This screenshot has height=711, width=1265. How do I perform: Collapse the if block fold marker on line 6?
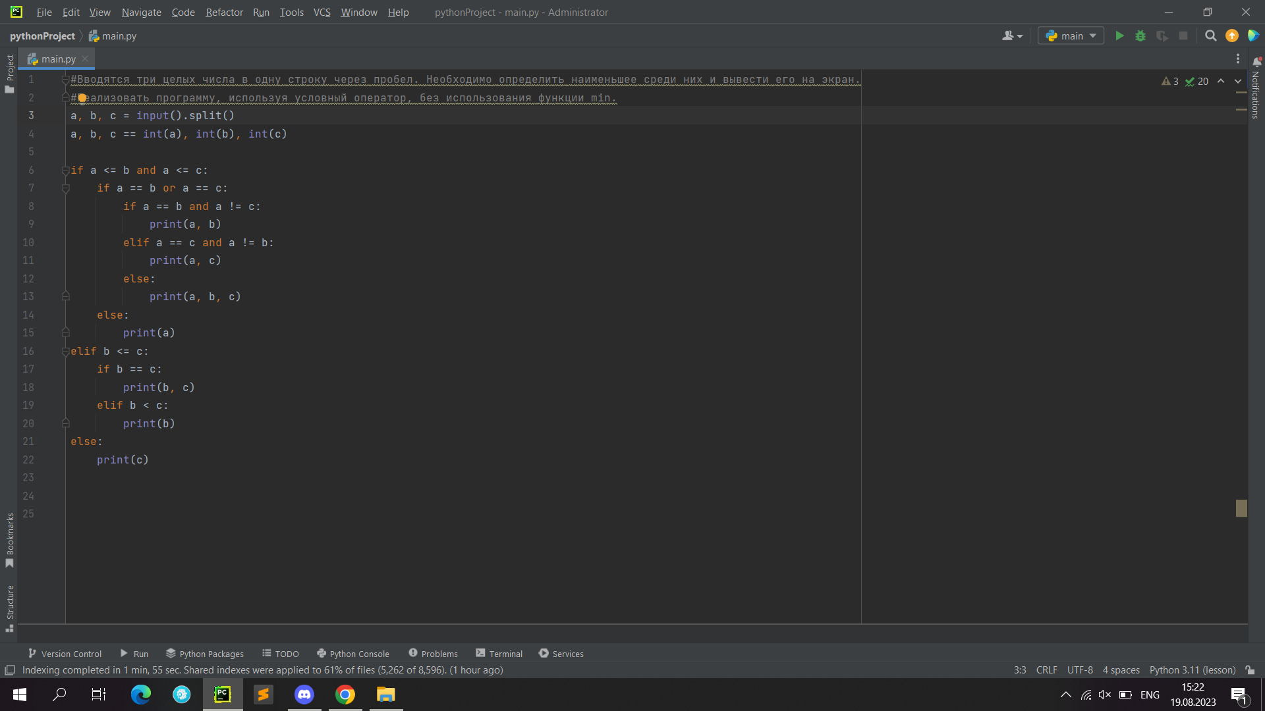click(x=65, y=171)
